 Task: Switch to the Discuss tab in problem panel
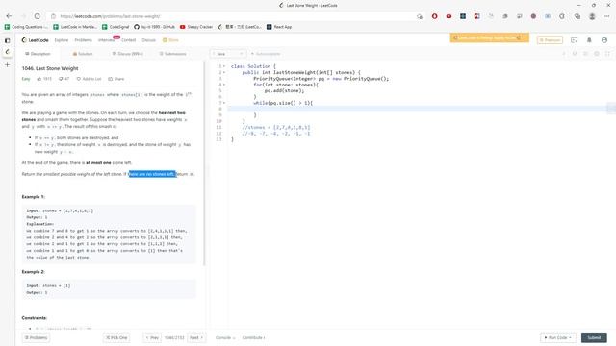[x=128, y=54]
